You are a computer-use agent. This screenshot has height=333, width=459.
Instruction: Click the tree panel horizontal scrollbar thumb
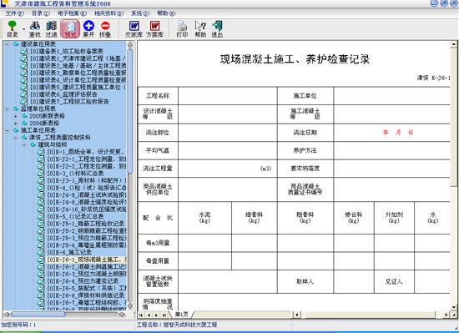tap(38, 315)
